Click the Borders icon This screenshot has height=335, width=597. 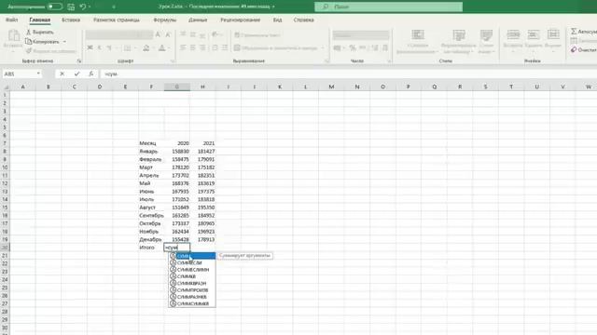point(127,47)
